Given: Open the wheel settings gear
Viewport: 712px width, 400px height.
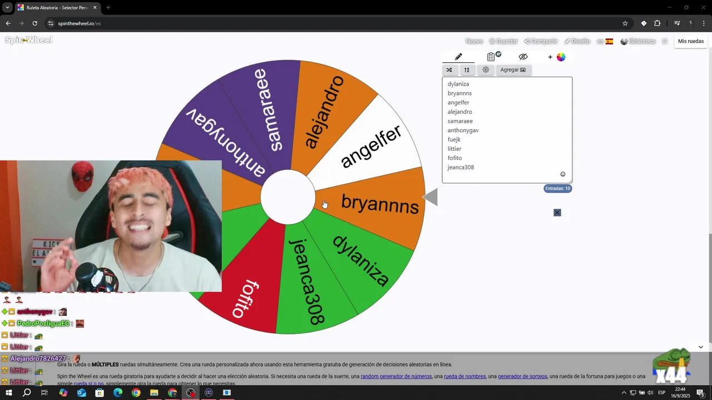Looking at the screenshot, I should (486, 70).
